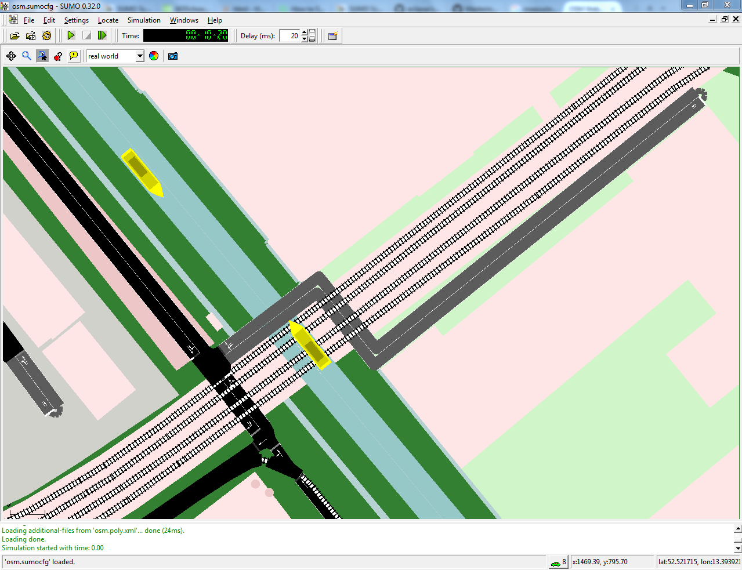Click the open simulation folder icon
This screenshot has width=742, height=570.
(15, 36)
